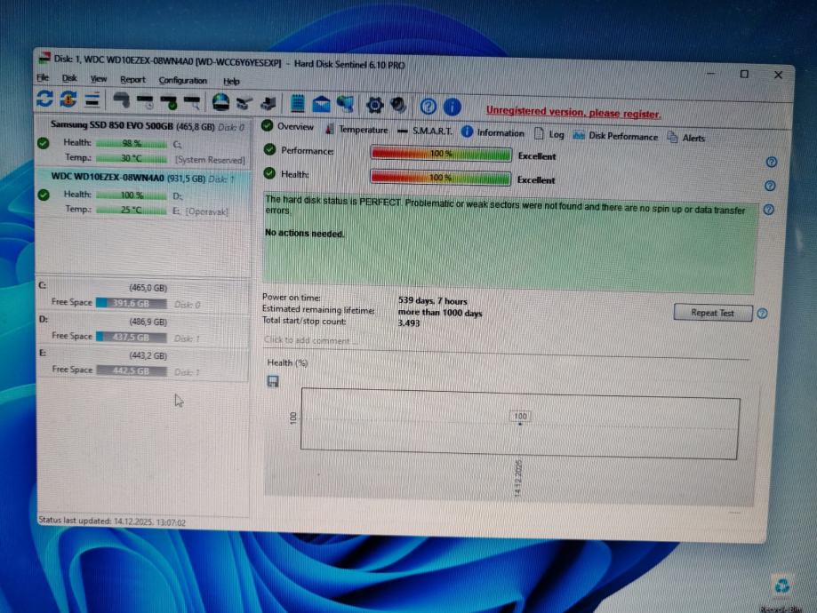Click the '539 days, 7 hours' power on value
The height and width of the screenshot is (613, 817).
coord(432,300)
